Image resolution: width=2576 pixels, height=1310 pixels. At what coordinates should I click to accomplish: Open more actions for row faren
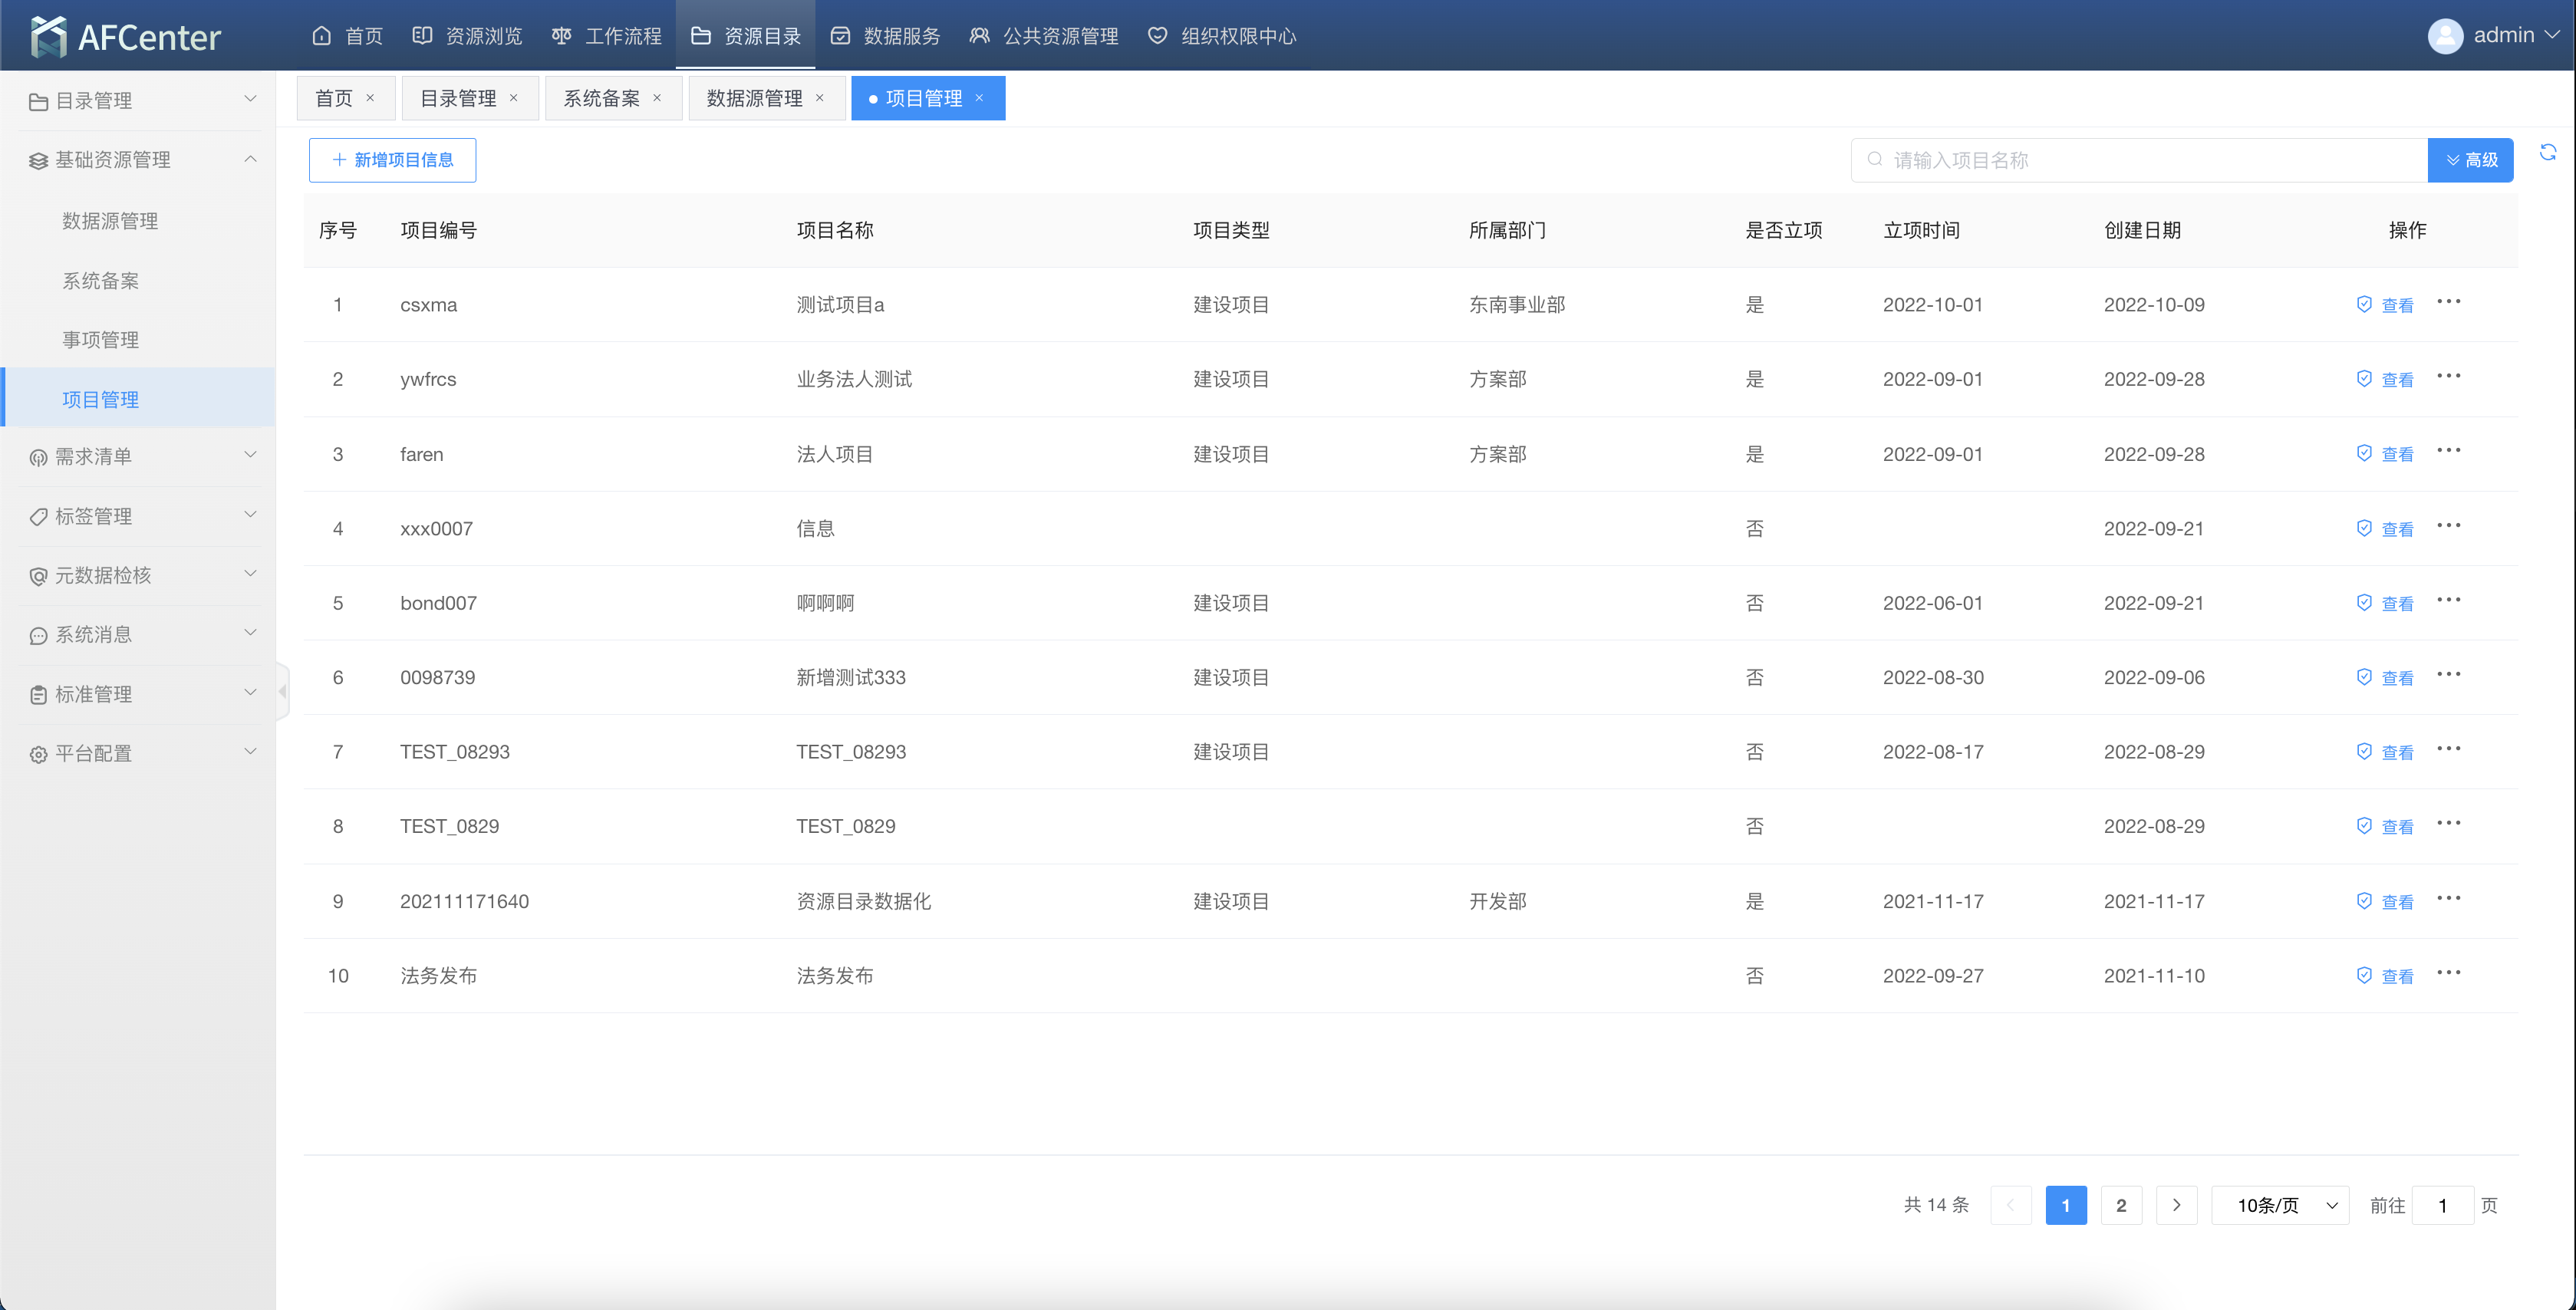[x=2449, y=451]
